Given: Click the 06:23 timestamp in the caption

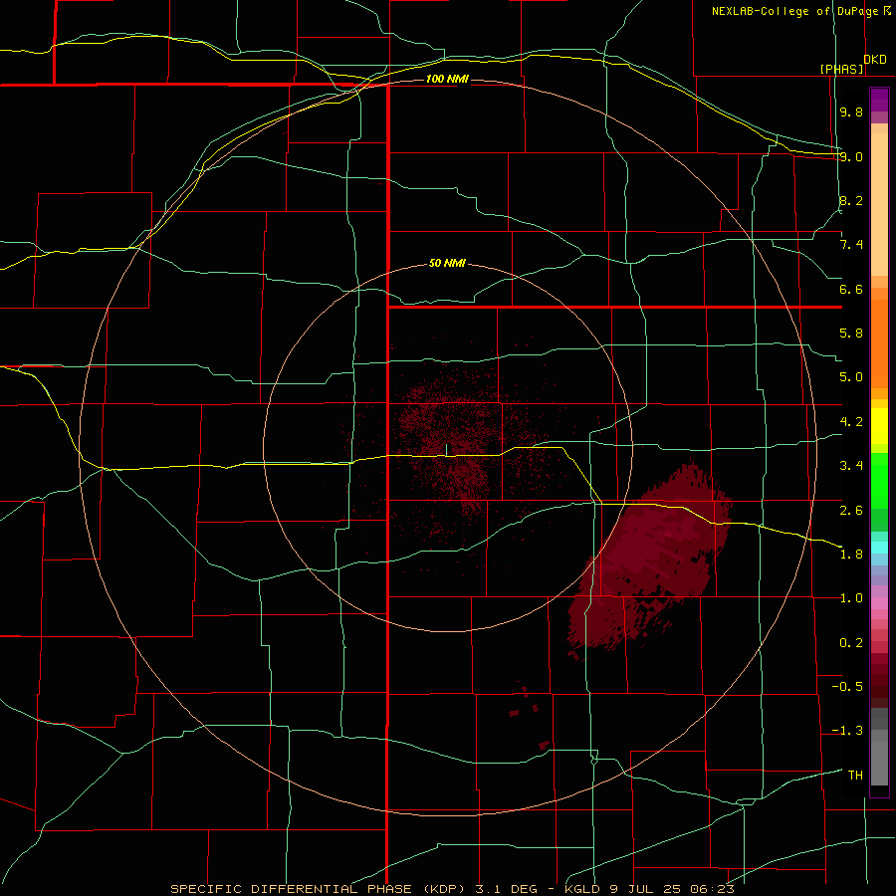Looking at the screenshot, I should 712,889.
